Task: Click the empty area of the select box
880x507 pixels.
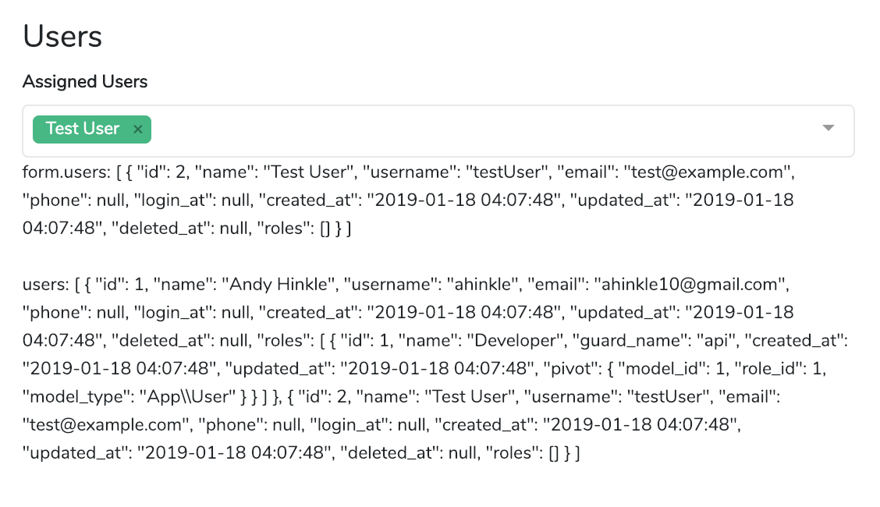Action: [x=468, y=129]
